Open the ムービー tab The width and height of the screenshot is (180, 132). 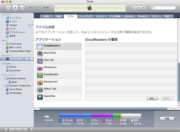tap(101, 16)
